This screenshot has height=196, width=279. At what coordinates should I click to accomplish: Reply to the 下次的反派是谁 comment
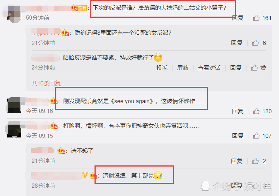[237, 18]
